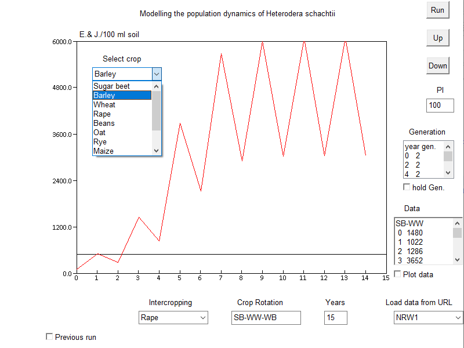Check the Plot data checkbox
This screenshot has height=348, width=464.
click(397, 274)
